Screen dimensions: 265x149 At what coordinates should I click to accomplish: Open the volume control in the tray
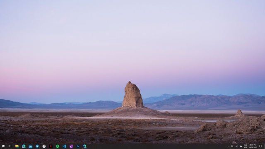coord(232,146)
